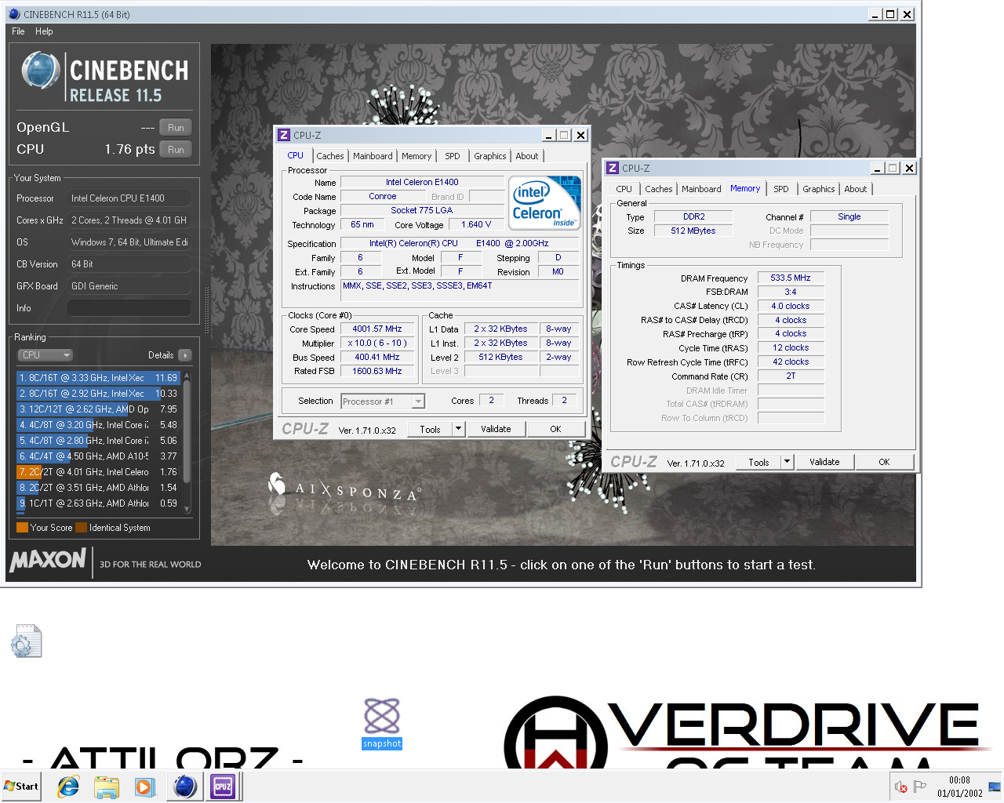Click the Start button
Viewport: 1004px width, 803px height.
click(x=21, y=787)
